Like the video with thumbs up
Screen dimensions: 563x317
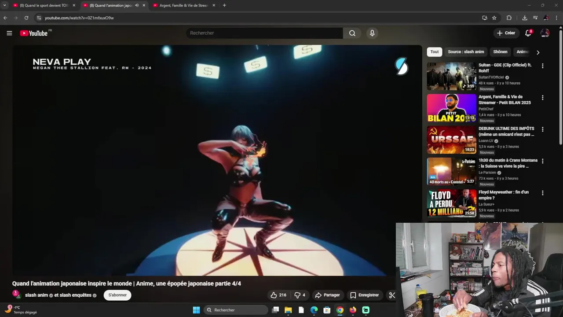(278, 295)
